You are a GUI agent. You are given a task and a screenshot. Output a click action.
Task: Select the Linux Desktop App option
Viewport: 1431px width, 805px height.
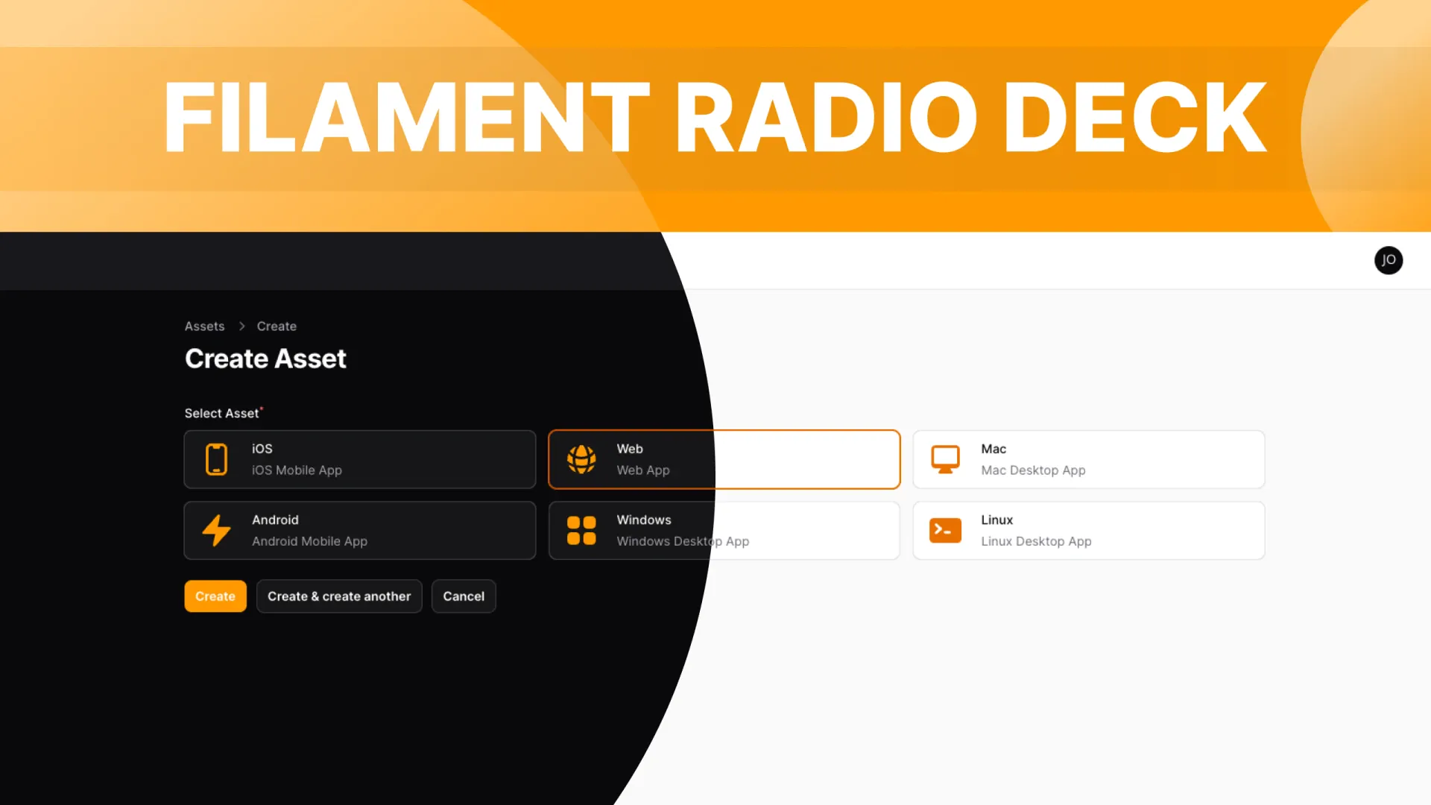[1088, 530]
